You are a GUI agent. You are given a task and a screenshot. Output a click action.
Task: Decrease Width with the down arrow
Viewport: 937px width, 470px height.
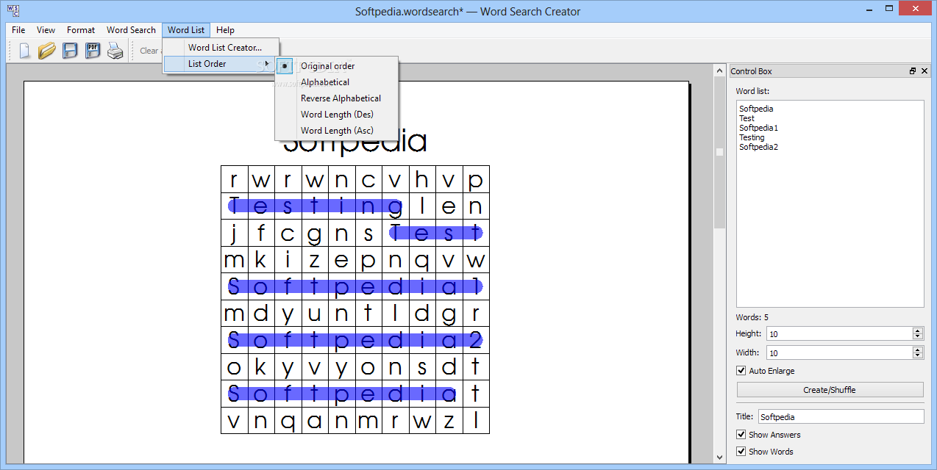pos(918,355)
